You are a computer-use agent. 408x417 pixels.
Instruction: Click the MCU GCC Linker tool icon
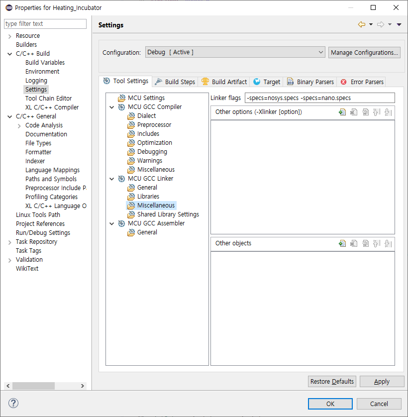click(121, 179)
